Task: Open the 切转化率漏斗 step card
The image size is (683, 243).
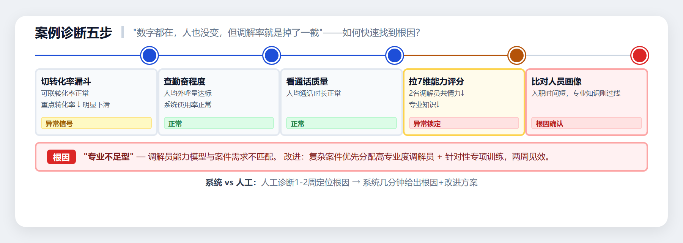Action: click(96, 102)
